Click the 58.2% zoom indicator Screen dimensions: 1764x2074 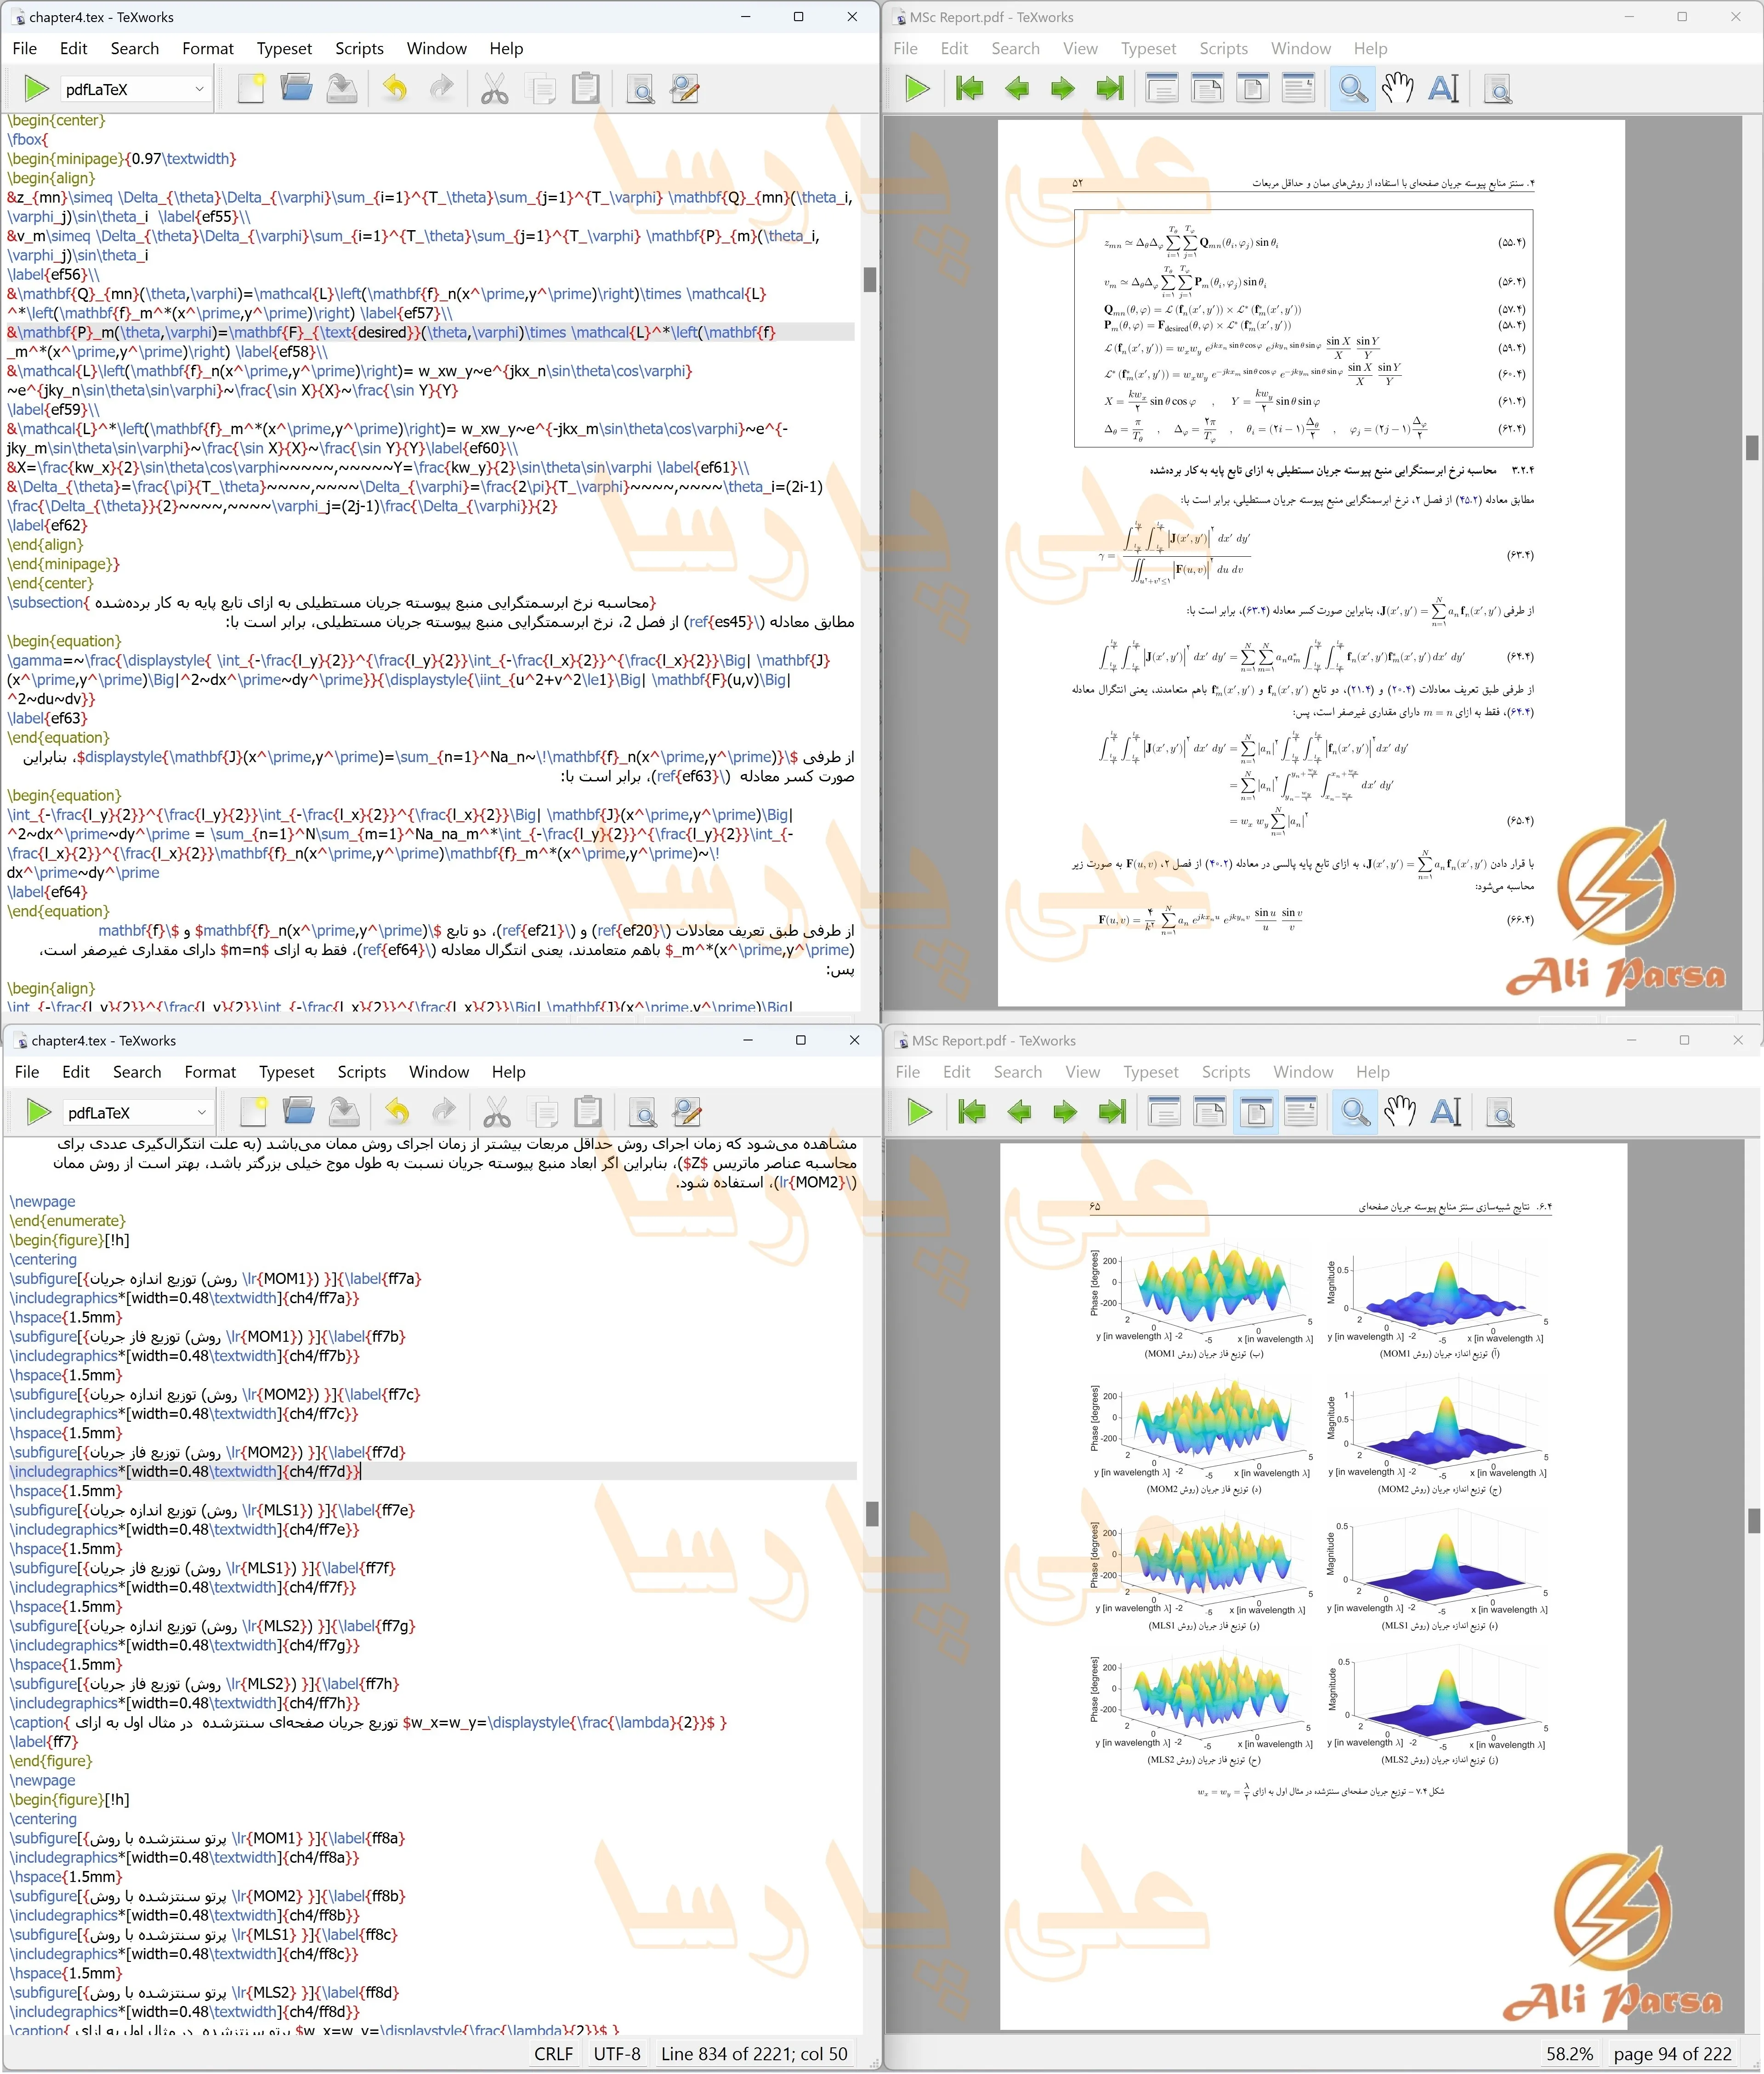[x=1569, y=2053]
